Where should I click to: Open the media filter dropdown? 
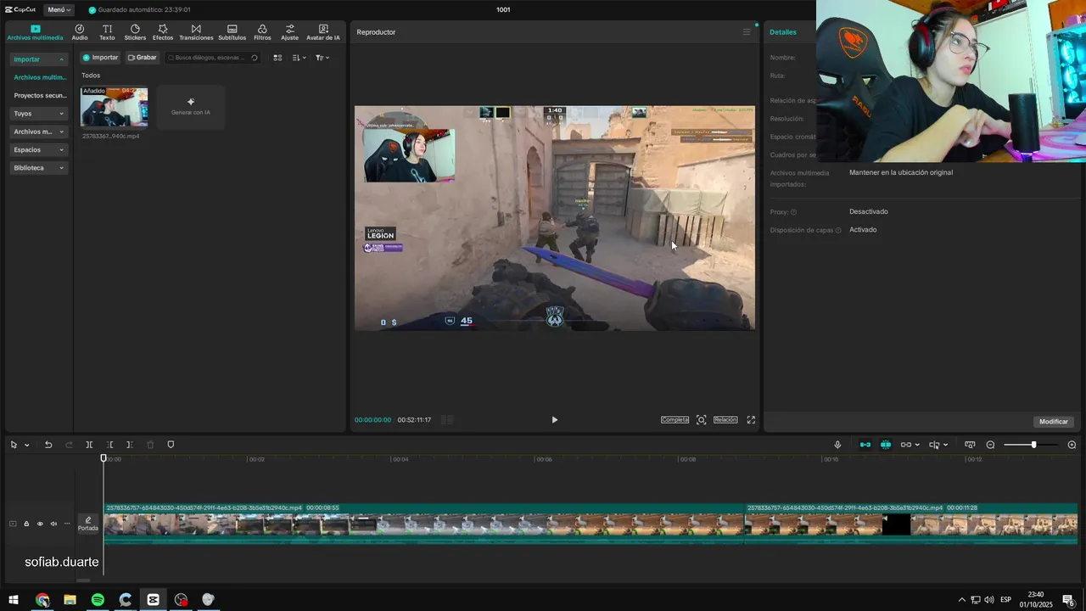coord(322,58)
